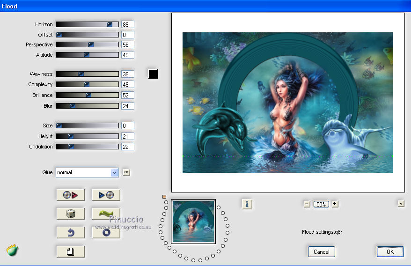Click the 'Flood settings.q8r' file name text
The height and width of the screenshot is (266, 411).
[322, 232]
